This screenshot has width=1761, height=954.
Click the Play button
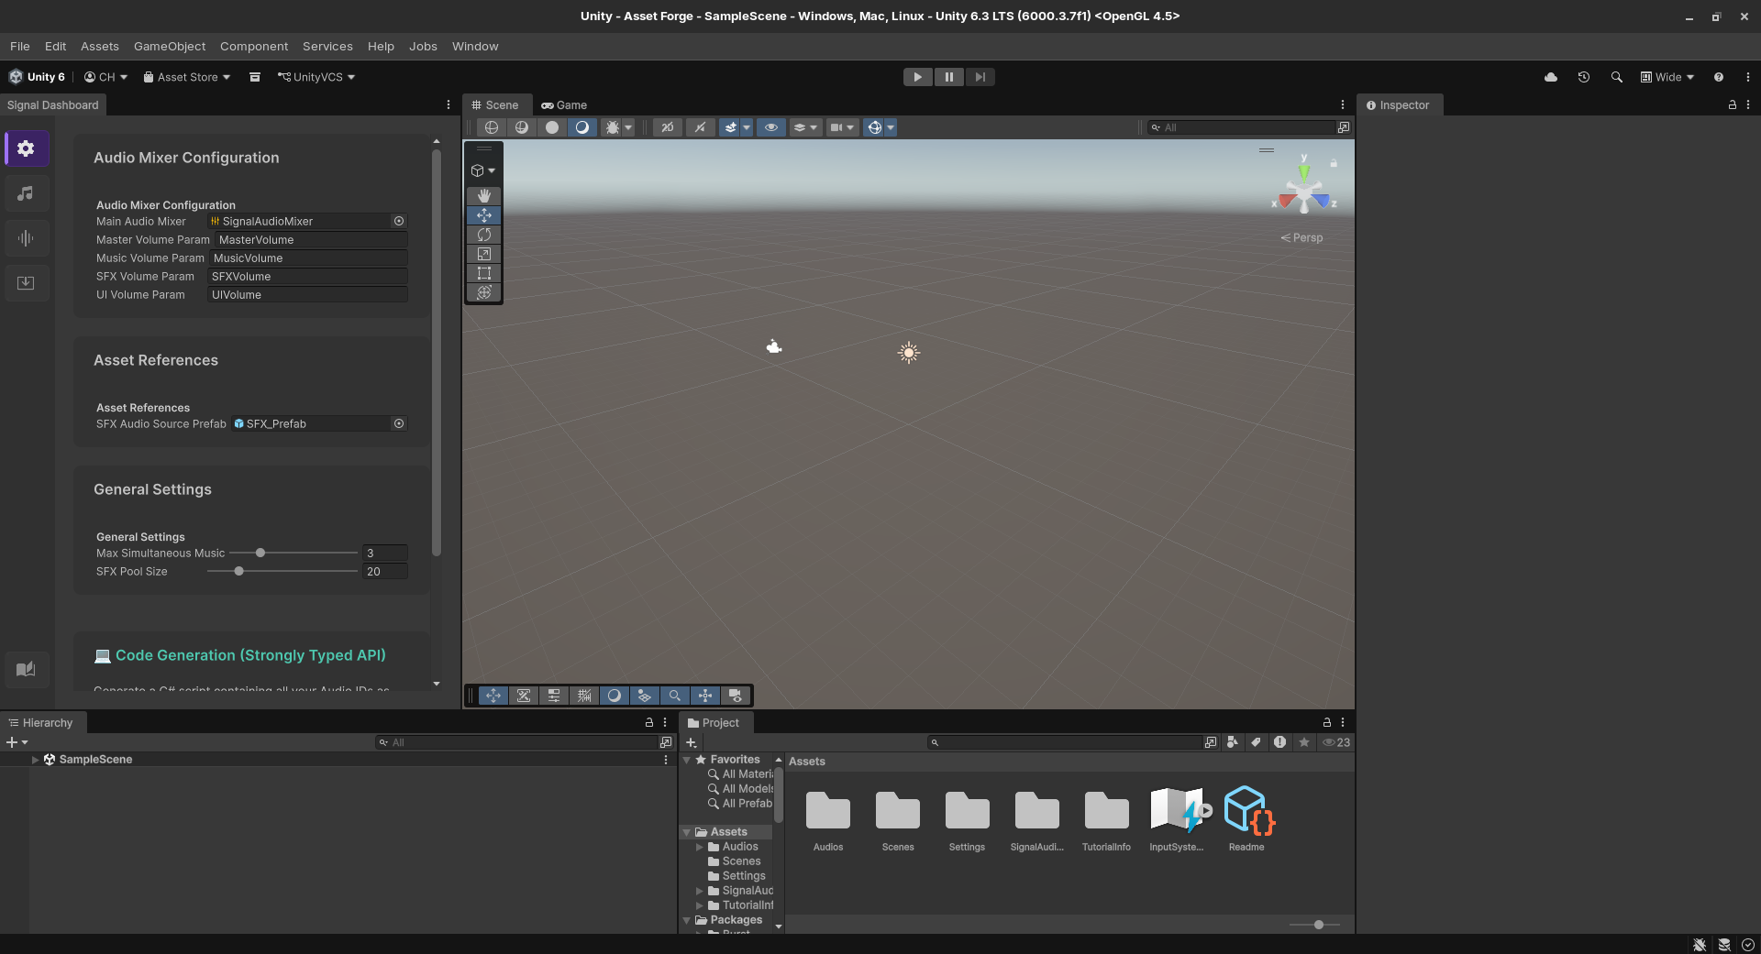[917, 77]
